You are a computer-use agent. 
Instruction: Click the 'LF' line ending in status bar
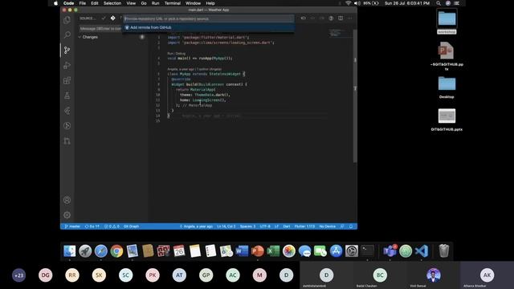coord(276,226)
